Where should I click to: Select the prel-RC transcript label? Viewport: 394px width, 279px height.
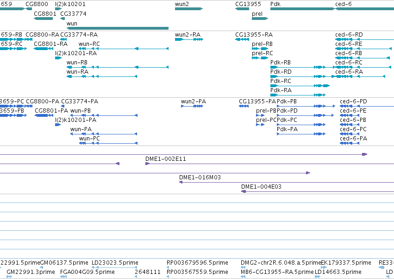click(263, 53)
